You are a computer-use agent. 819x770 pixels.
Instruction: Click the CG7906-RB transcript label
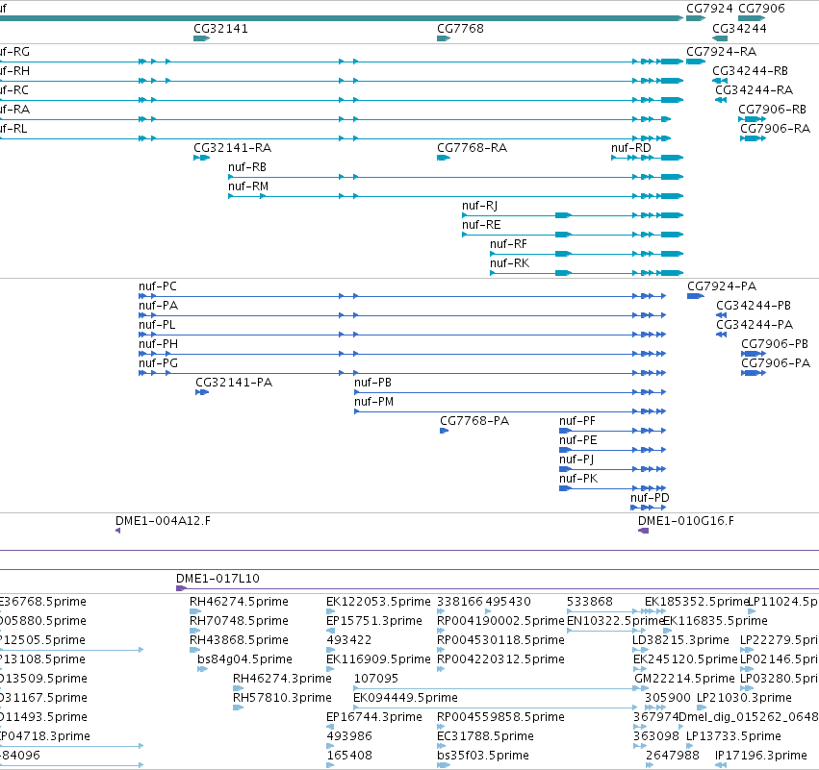tap(772, 110)
